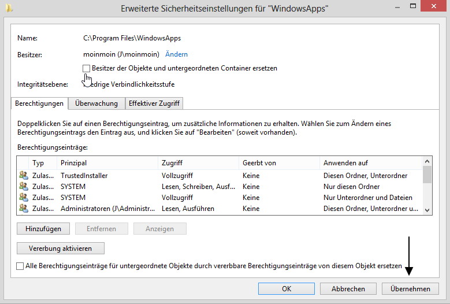Click the permissions list scrollbar thumb

coord(427,175)
